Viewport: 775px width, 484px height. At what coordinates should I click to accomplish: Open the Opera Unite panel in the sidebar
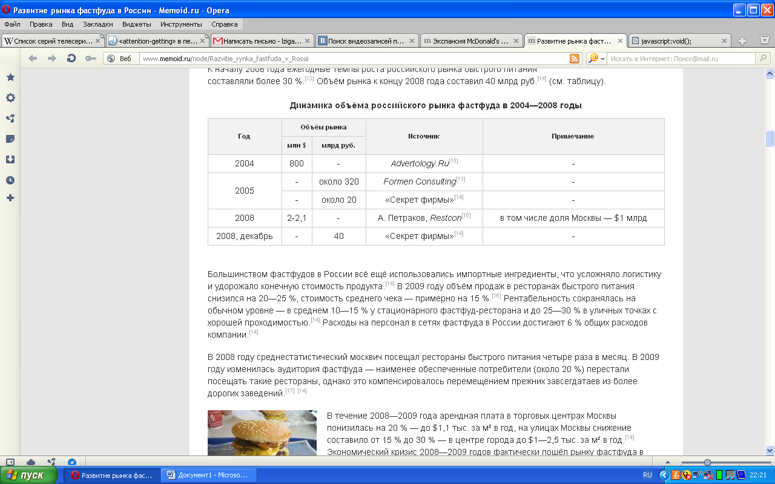[x=10, y=119]
